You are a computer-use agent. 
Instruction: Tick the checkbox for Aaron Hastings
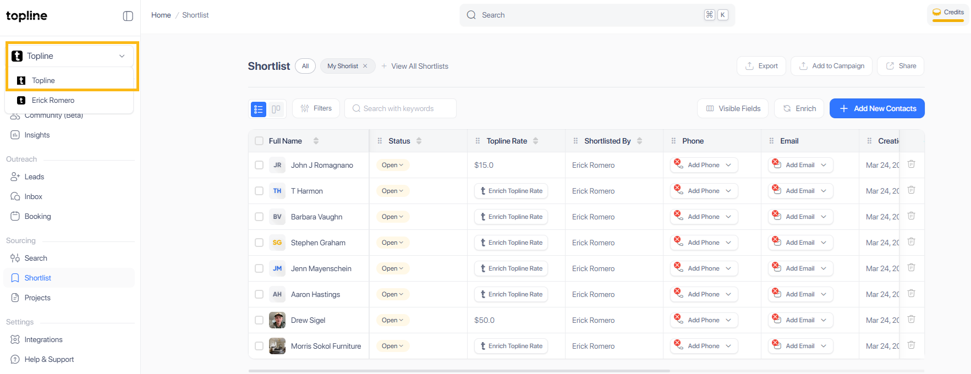click(259, 294)
